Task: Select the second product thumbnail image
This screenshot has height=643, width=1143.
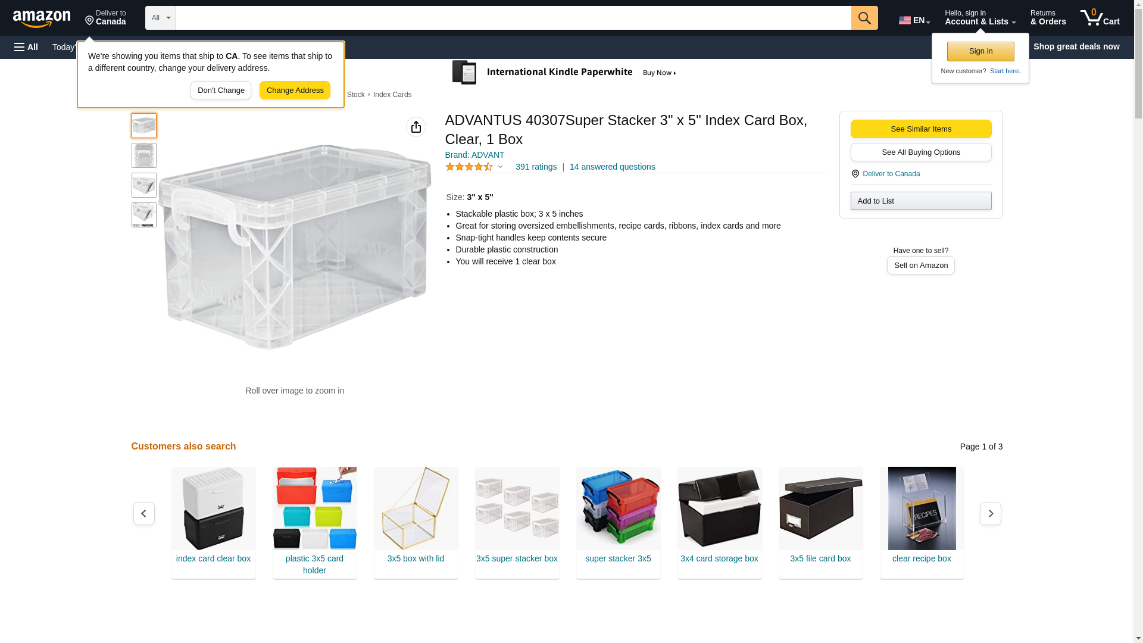Action: click(x=144, y=155)
